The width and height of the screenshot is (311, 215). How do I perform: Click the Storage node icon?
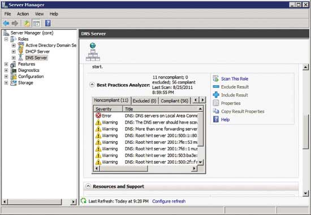[14, 83]
